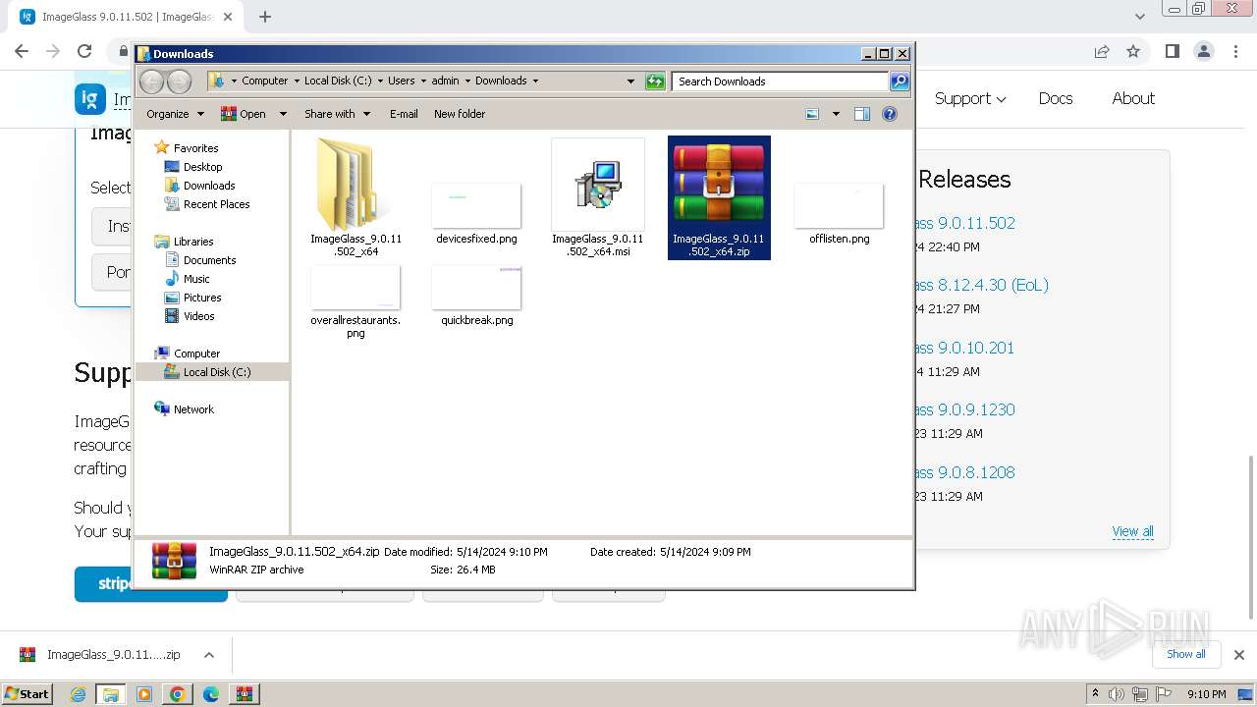Toggle the preview pane
Viewport: 1257px width, 707px height.
(862, 114)
